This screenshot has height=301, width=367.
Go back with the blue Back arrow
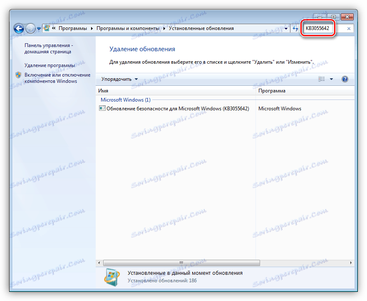click(19, 29)
